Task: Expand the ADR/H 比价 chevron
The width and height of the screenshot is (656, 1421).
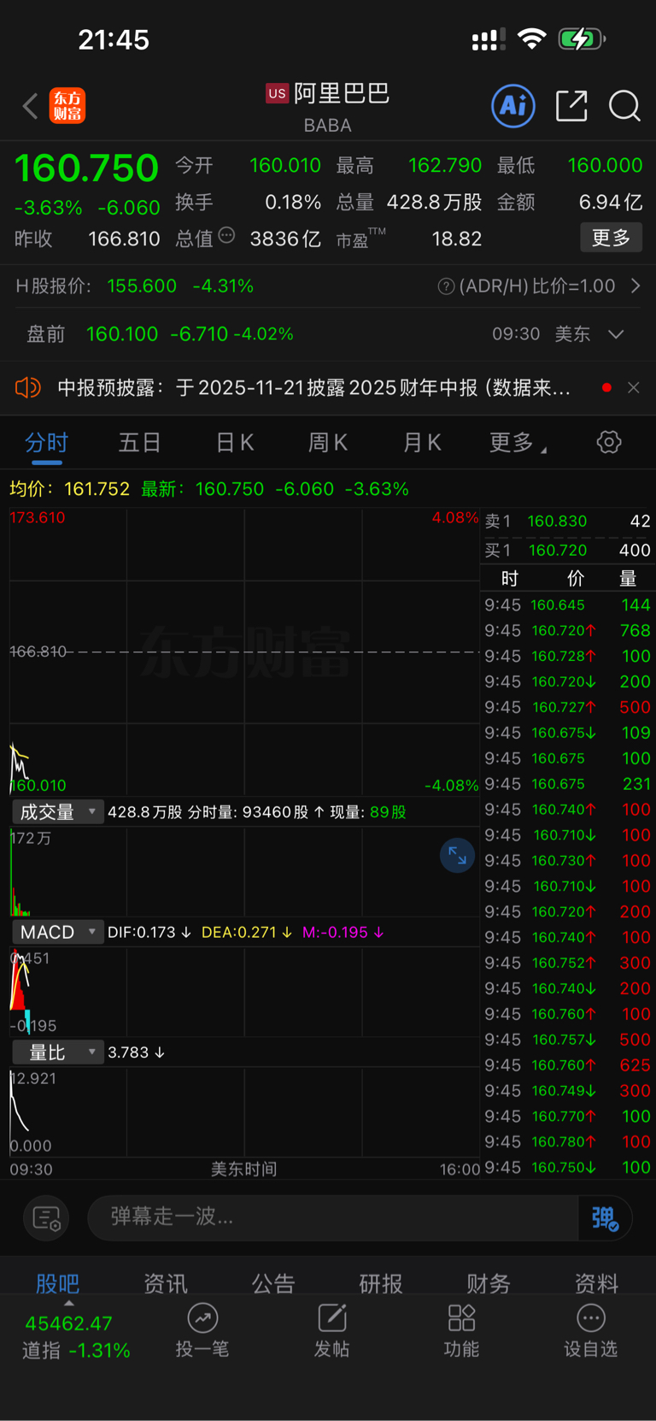Action: pos(635,286)
